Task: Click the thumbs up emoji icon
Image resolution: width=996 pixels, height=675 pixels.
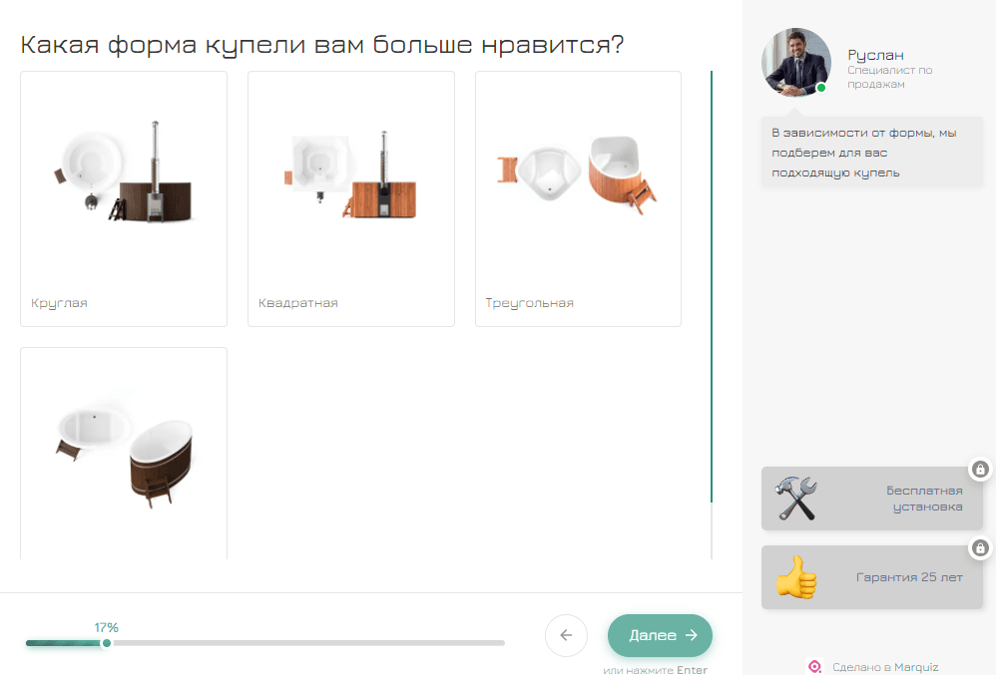Action: 796,576
